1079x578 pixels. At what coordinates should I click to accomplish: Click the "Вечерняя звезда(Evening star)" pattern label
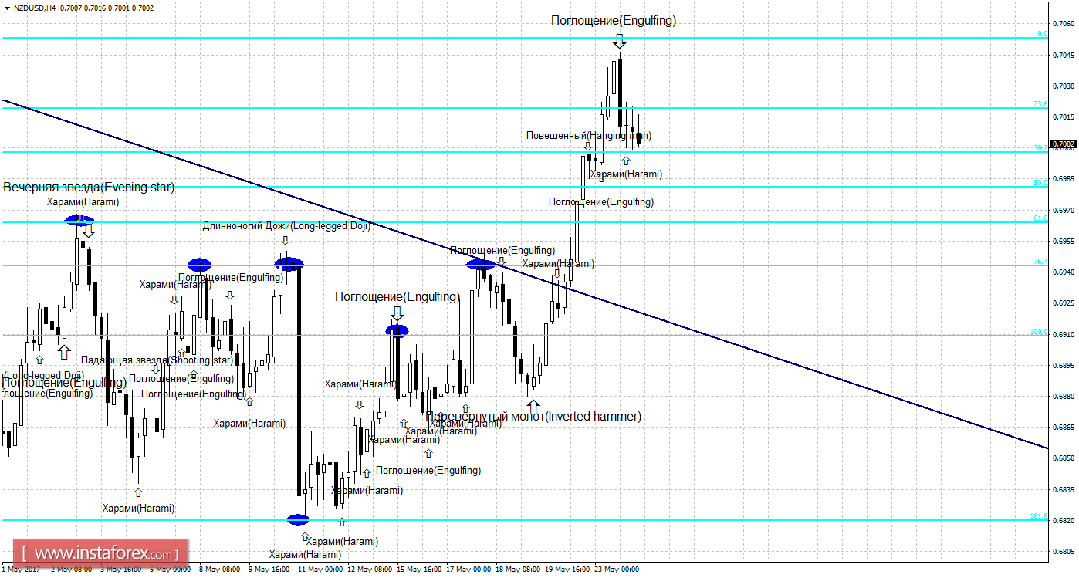[90, 187]
